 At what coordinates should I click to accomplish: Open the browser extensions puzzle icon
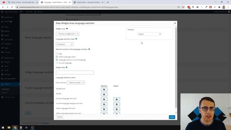[x=219, y=7]
